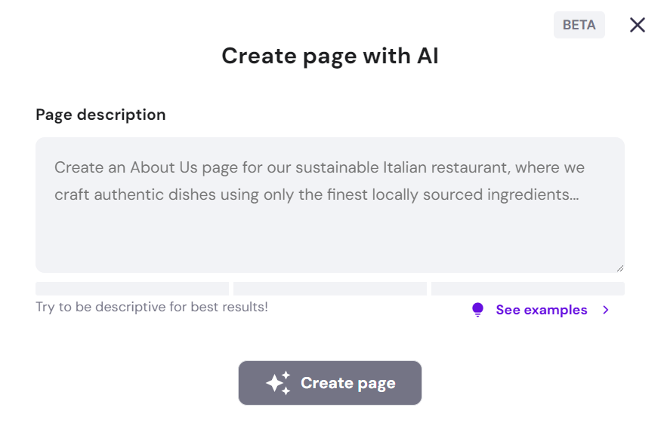This screenshot has width=664, height=444.
Task: Click the 'Create page' text on the button
Action: pos(347,383)
